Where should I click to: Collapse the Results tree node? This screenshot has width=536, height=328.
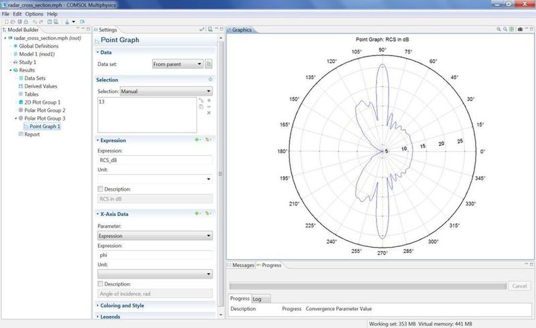pyautogui.click(x=11, y=70)
